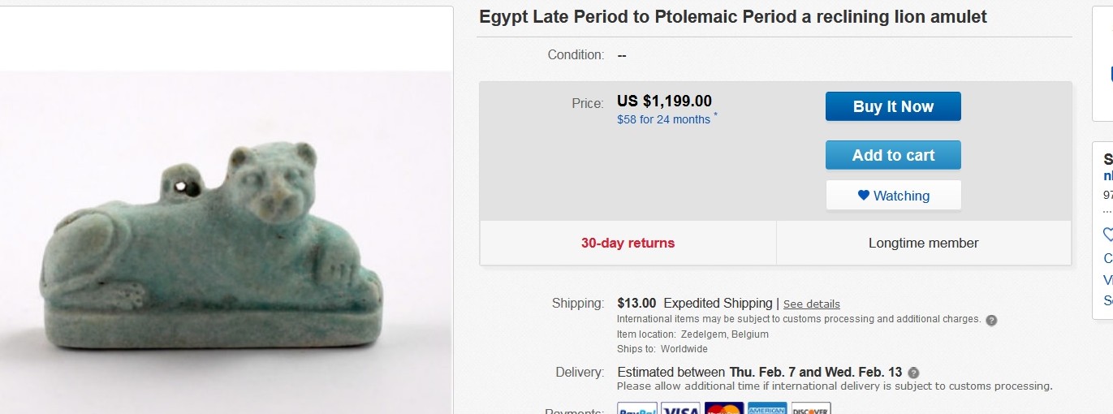
Task: Toggle the Watching heart button
Action: (x=893, y=196)
